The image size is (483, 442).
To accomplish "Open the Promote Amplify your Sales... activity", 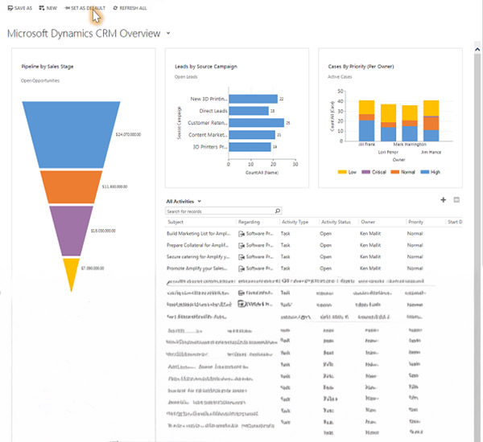I will 197,268.
